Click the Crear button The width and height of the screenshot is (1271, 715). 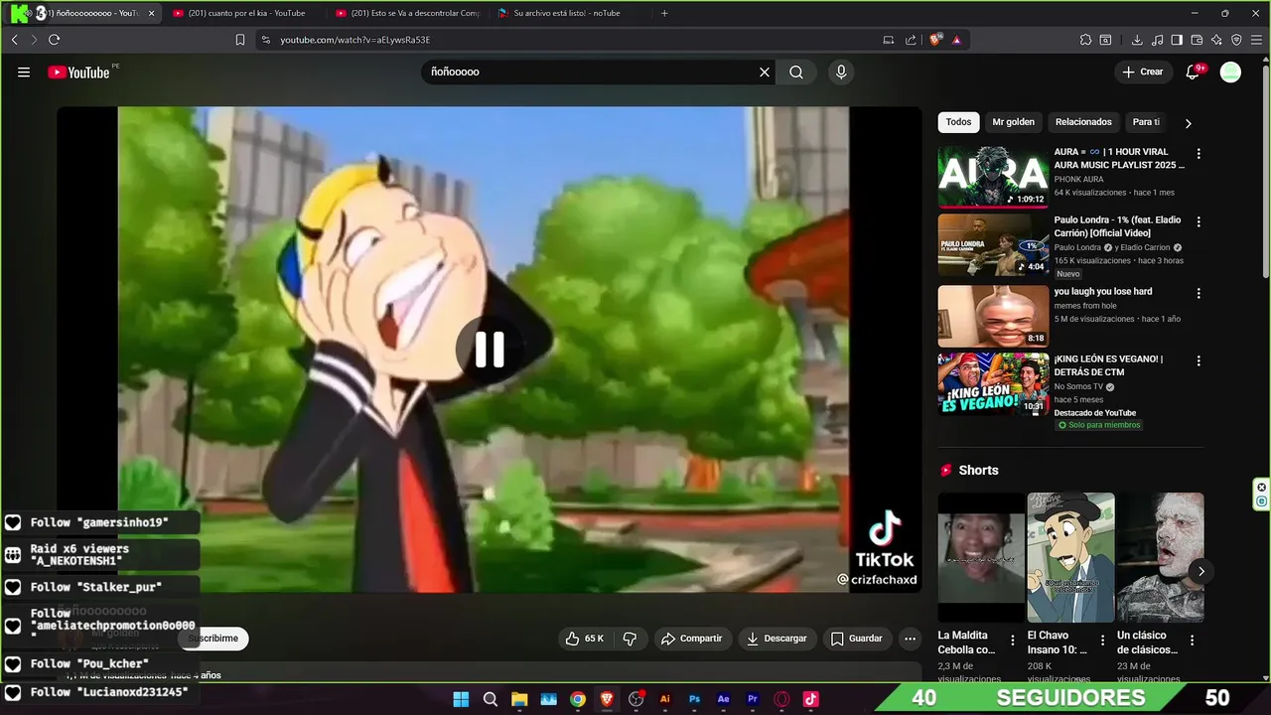coord(1143,71)
